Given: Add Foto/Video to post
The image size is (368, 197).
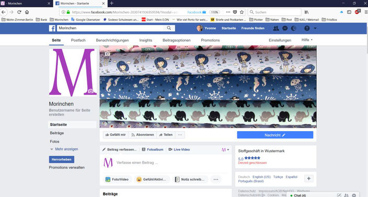Looking at the screenshot, I should [x=117, y=179].
